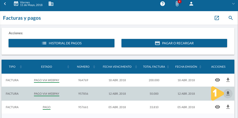
Task: Click total amount 50.000
Action: tap(154, 94)
